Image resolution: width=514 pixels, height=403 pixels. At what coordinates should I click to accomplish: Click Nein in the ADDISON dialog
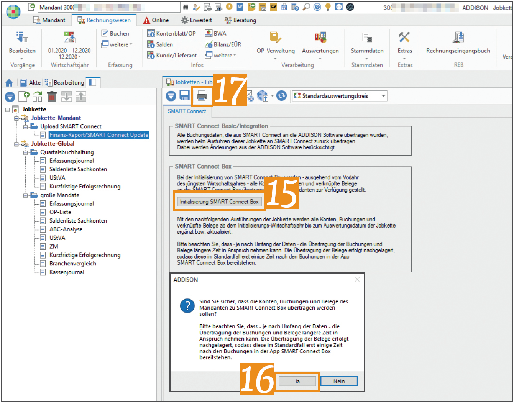tap(339, 381)
